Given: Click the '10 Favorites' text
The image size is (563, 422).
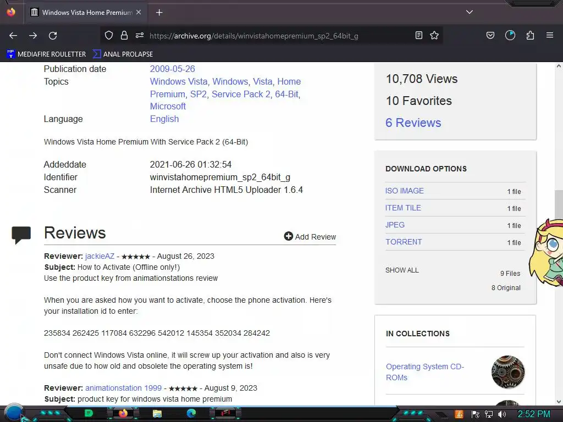Looking at the screenshot, I should 418,101.
